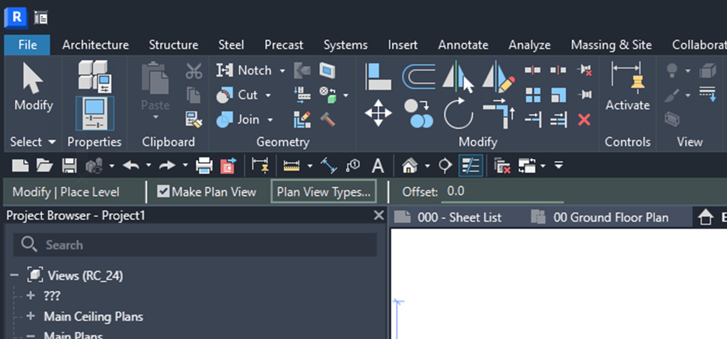Select Trim/Extend to Corner tool
The image size is (727, 339).
[x=499, y=114]
